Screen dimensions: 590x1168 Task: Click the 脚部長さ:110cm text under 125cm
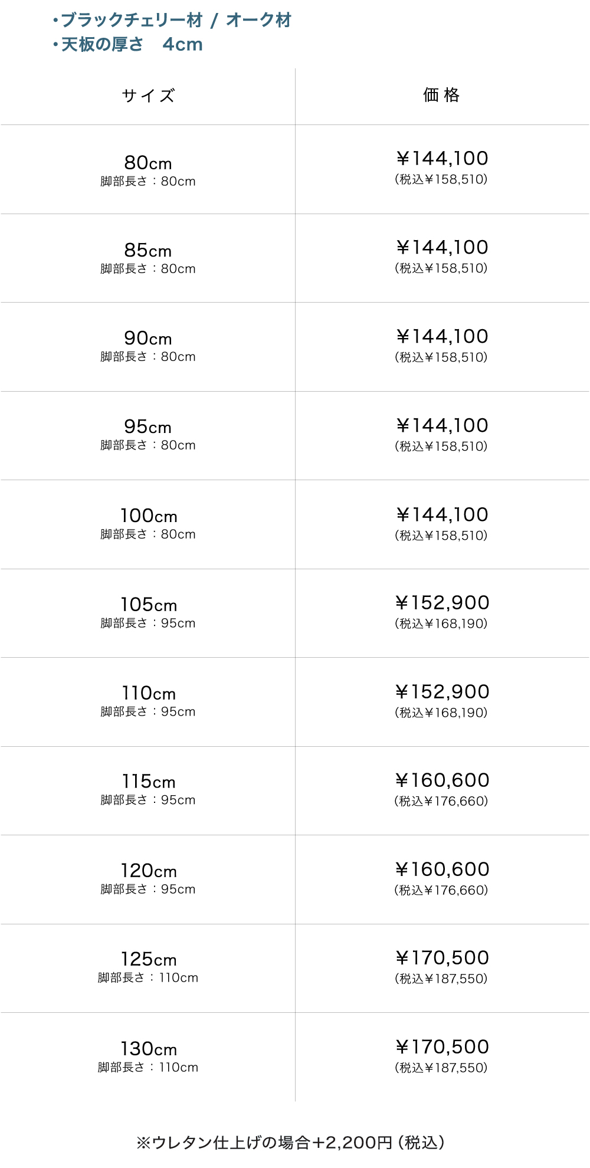pyautogui.click(x=148, y=977)
